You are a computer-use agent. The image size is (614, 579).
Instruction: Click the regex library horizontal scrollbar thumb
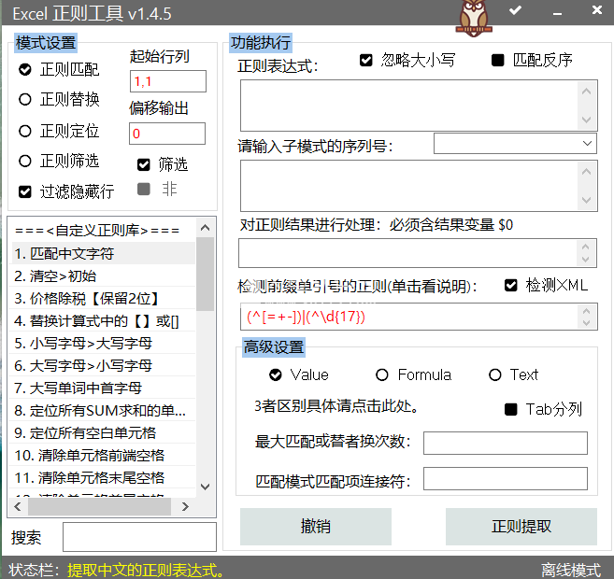pos(99,506)
